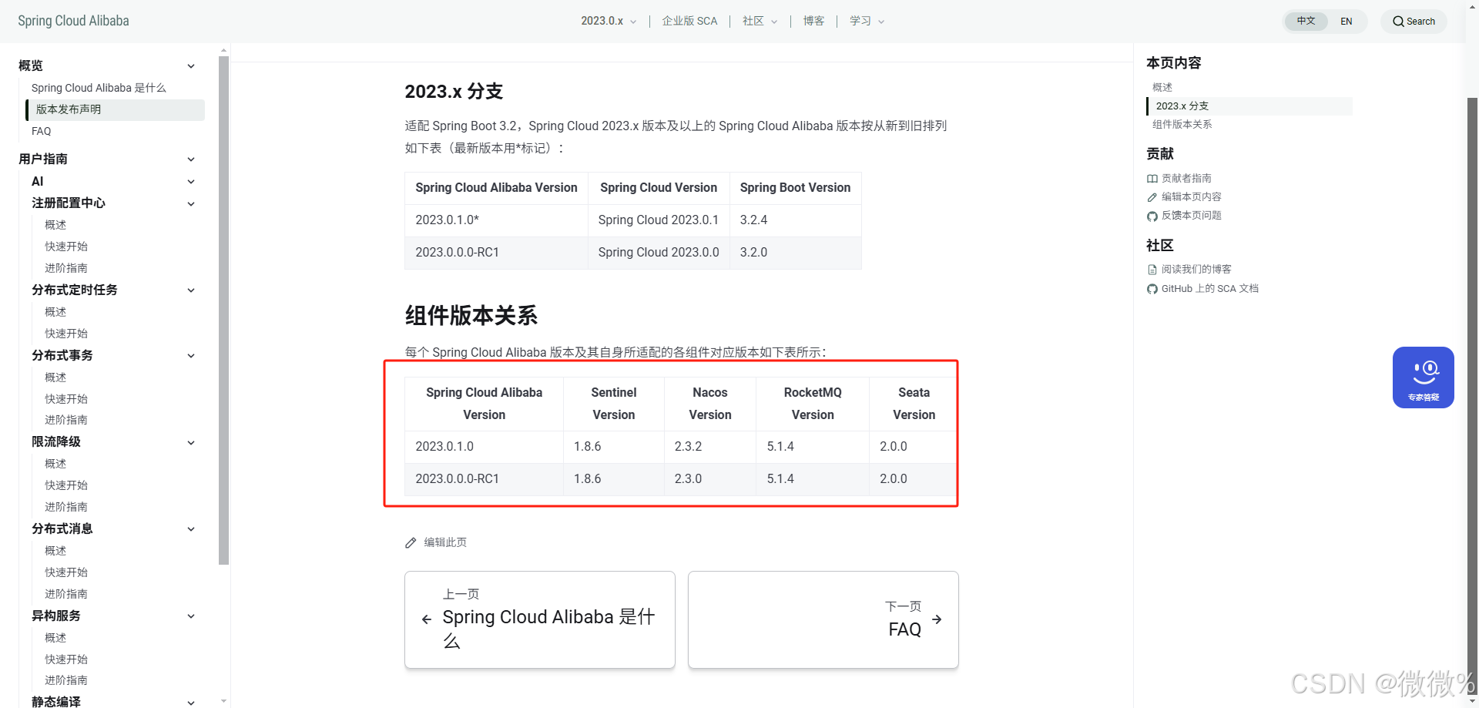
Task: Click the right arrow on the 下一页 FAQ card
Action: pyautogui.click(x=937, y=619)
